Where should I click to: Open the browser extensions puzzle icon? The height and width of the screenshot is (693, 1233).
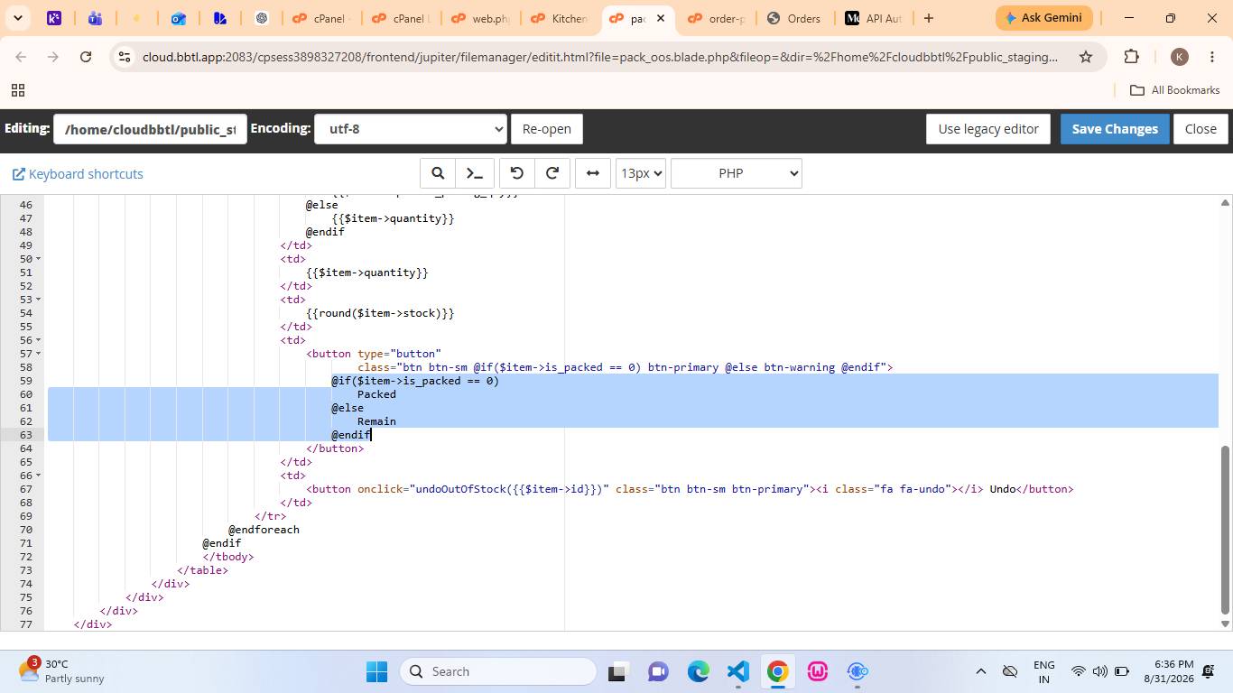(x=1131, y=57)
